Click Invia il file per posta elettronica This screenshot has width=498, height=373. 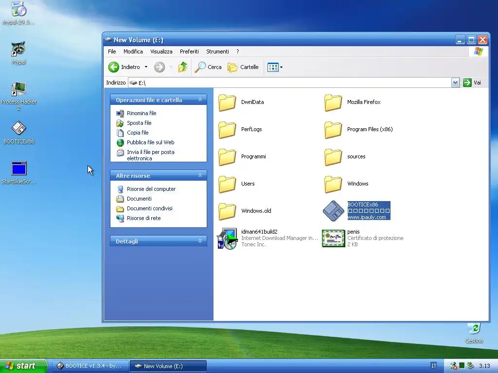coord(151,155)
